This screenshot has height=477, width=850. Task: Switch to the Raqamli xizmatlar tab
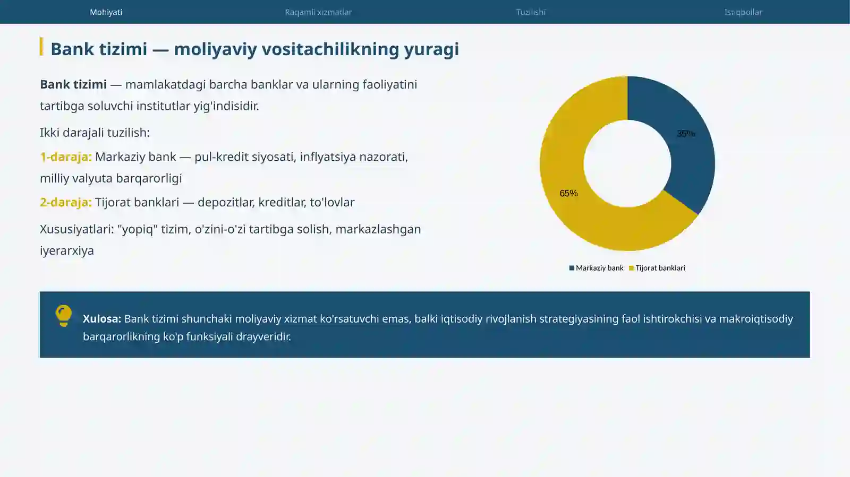[x=318, y=12]
